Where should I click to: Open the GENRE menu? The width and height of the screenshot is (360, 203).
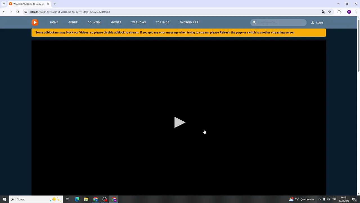point(73,23)
